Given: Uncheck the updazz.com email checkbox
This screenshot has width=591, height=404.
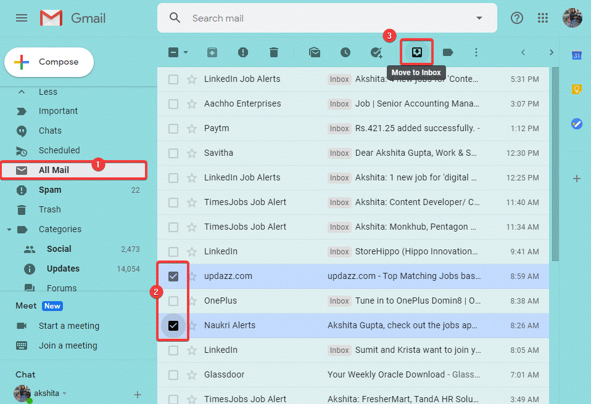Looking at the screenshot, I should coord(173,276).
